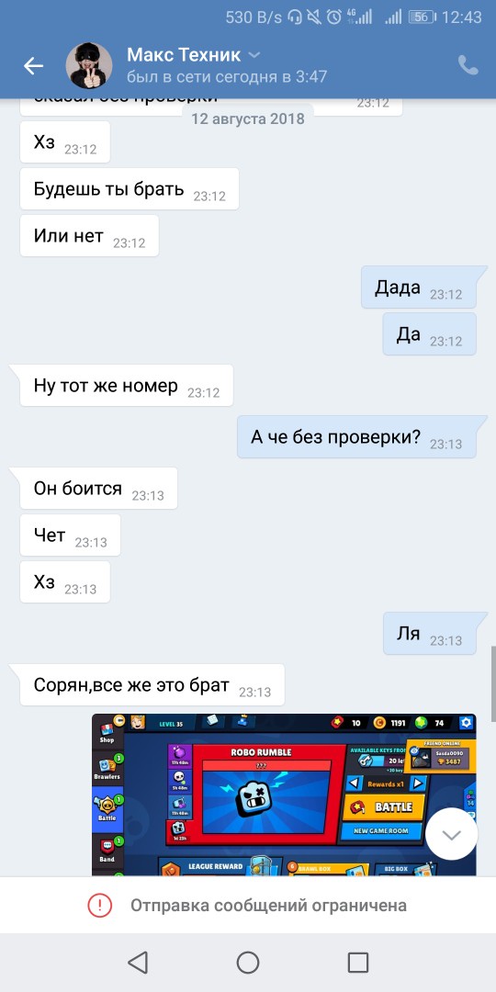This screenshot has width=496, height=992.
Task: Tap the back arrow in chat header
Action: [x=33, y=65]
